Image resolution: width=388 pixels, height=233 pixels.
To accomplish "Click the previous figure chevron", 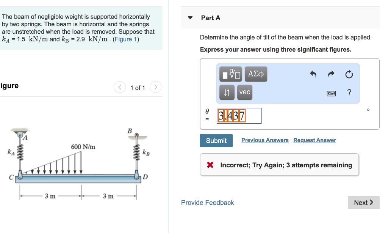I will [x=119, y=87].
